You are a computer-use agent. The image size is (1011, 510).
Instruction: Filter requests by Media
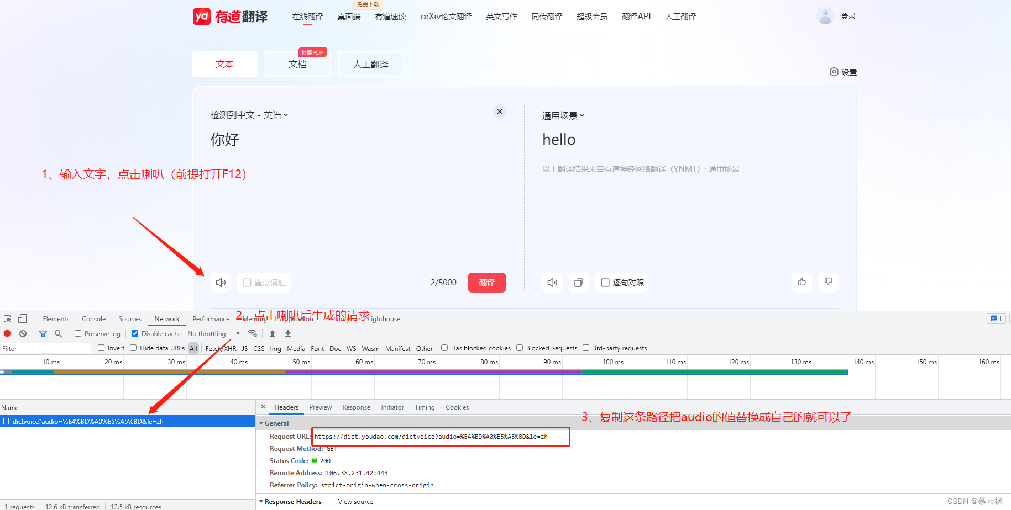click(x=296, y=348)
